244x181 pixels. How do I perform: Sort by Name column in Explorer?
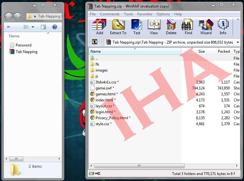(x=14, y=36)
